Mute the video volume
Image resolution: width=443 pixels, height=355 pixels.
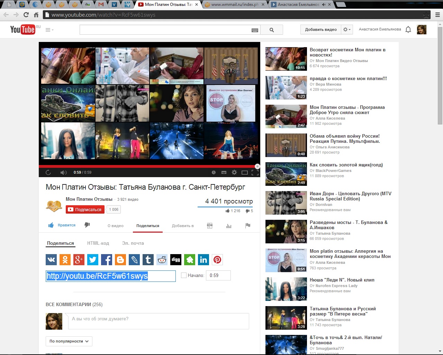(x=63, y=172)
